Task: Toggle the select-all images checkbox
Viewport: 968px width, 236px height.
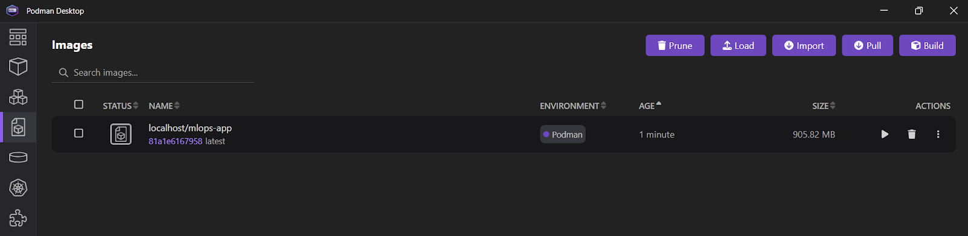Action: pos(79,104)
